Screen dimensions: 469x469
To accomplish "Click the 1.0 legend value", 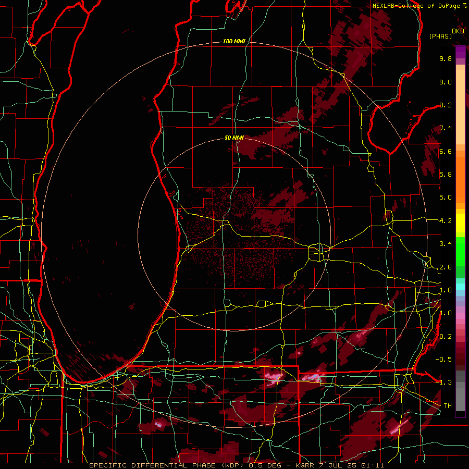I will point(446,313).
